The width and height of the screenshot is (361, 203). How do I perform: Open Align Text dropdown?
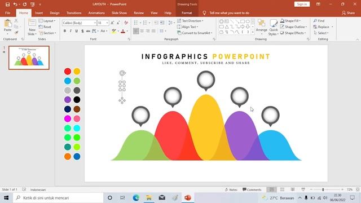coord(187,27)
